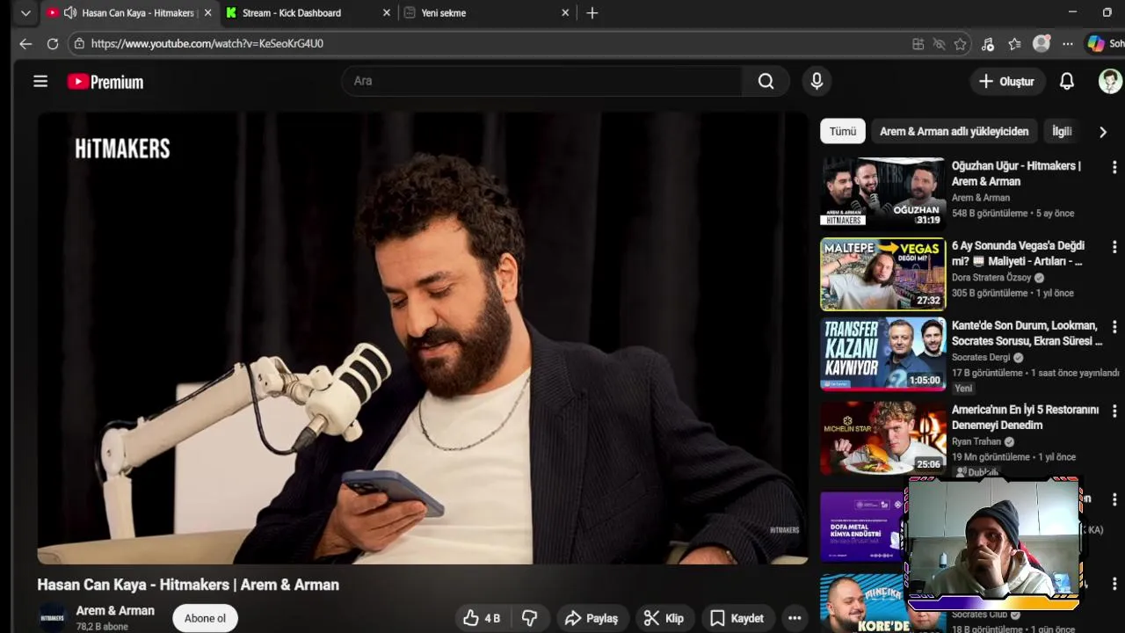
Task: Open the YouTube account avatar menu
Action: tap(1110, 81)
